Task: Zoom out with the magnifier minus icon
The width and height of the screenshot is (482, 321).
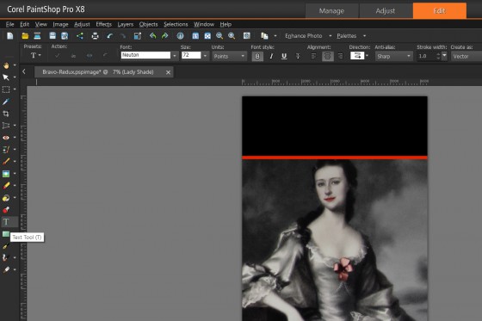Action: 219,36
